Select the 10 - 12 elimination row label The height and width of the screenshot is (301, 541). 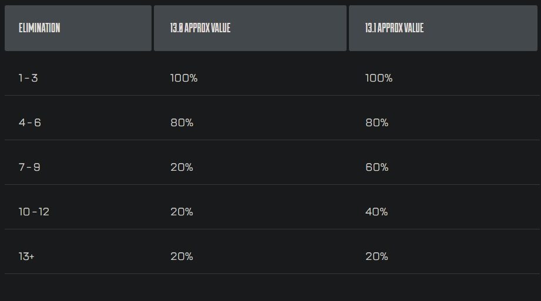[x=34, y=212]
